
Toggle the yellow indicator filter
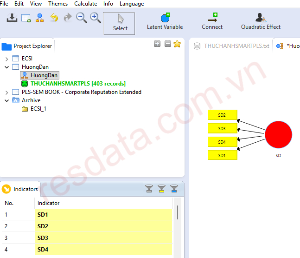161,188
